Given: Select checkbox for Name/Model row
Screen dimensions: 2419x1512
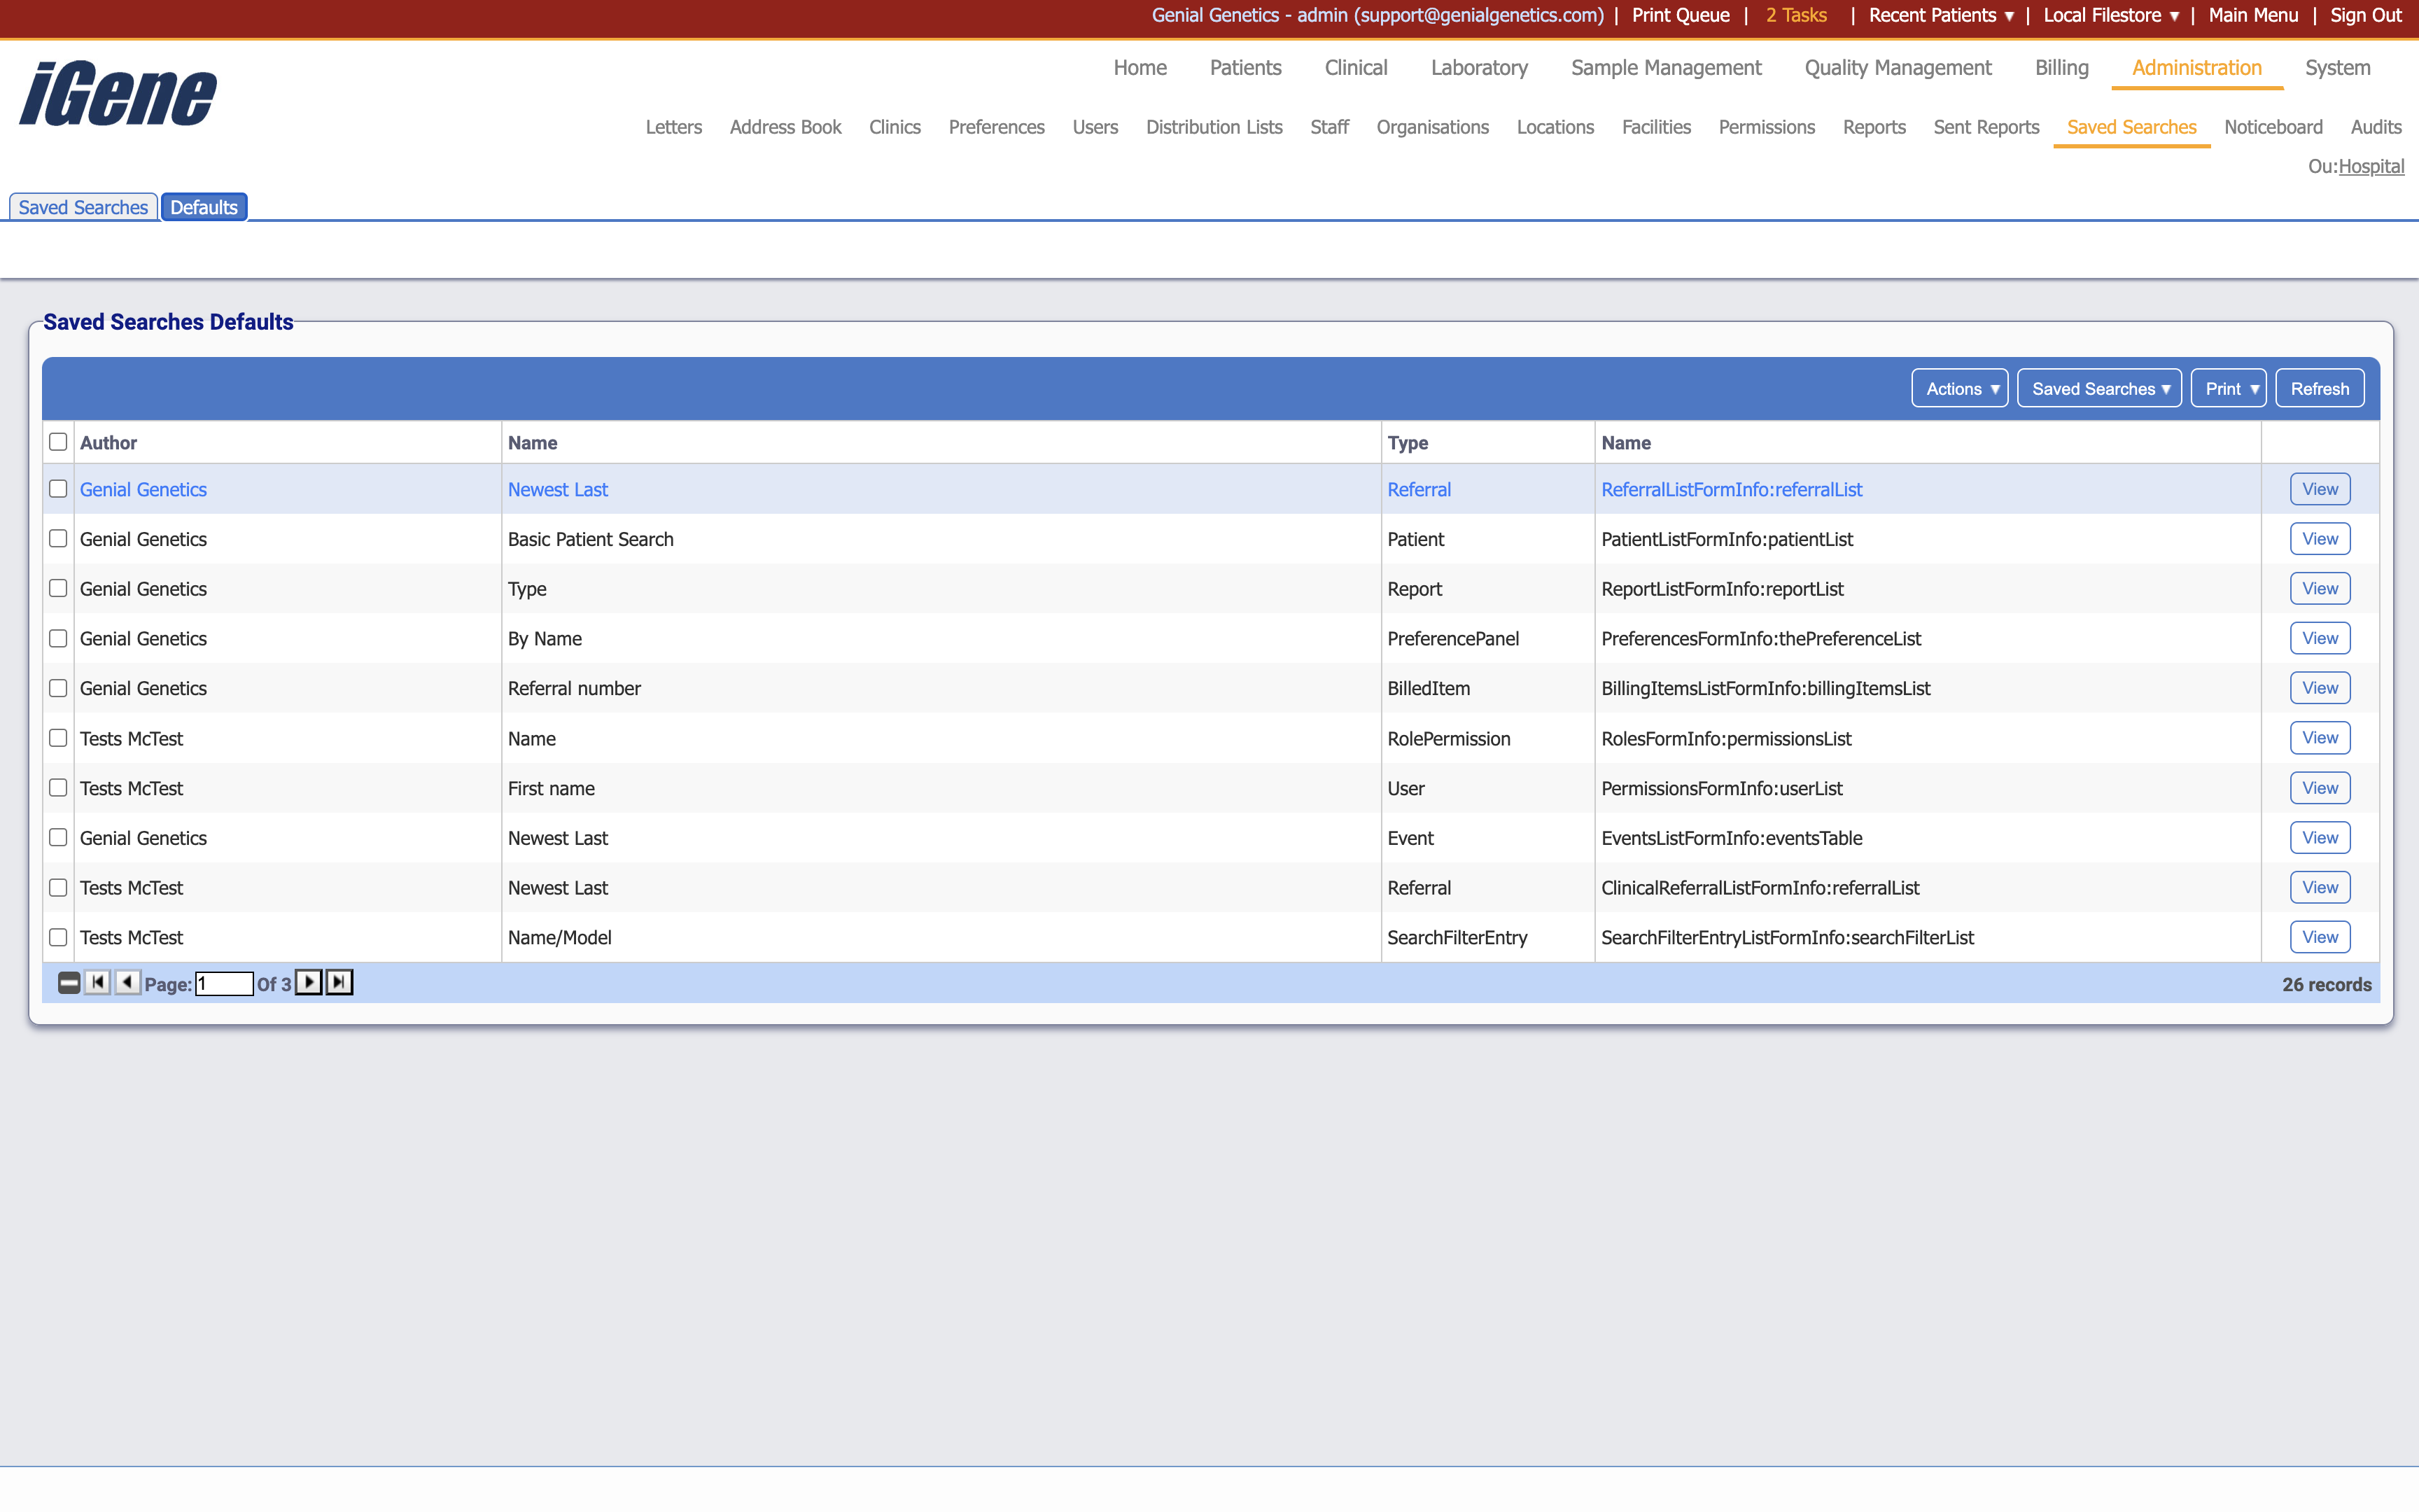Looking at the screenshot, I should (x=58, y=937).
